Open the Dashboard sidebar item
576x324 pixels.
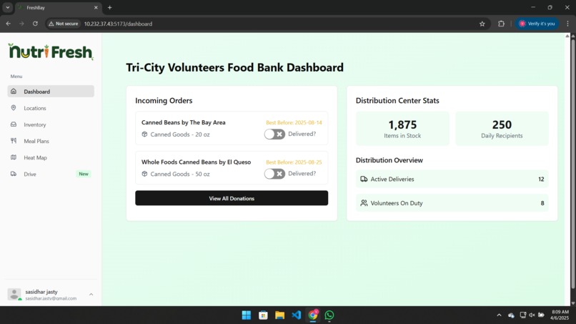coord(51,92)
